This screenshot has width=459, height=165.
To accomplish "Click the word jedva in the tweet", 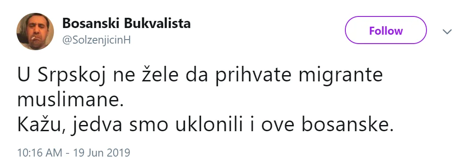I will [x=98, y=125].
